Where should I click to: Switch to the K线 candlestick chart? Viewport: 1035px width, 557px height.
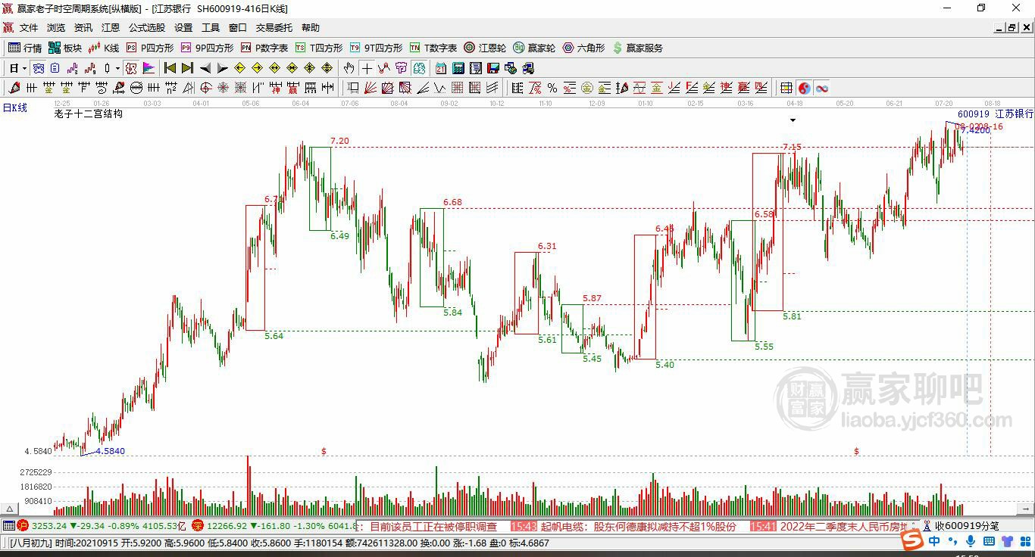tap(104, 48)
